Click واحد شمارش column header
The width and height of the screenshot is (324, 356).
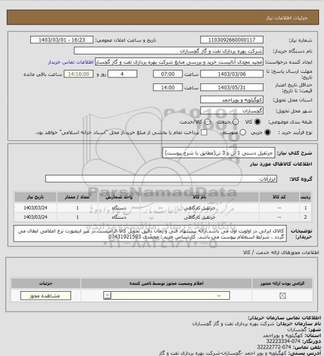pos(119,197)
